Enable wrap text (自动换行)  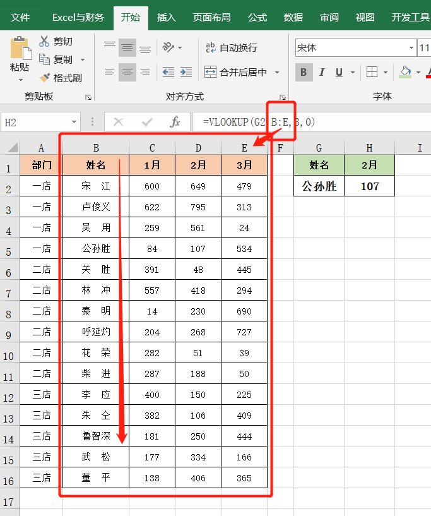[232, 48]
